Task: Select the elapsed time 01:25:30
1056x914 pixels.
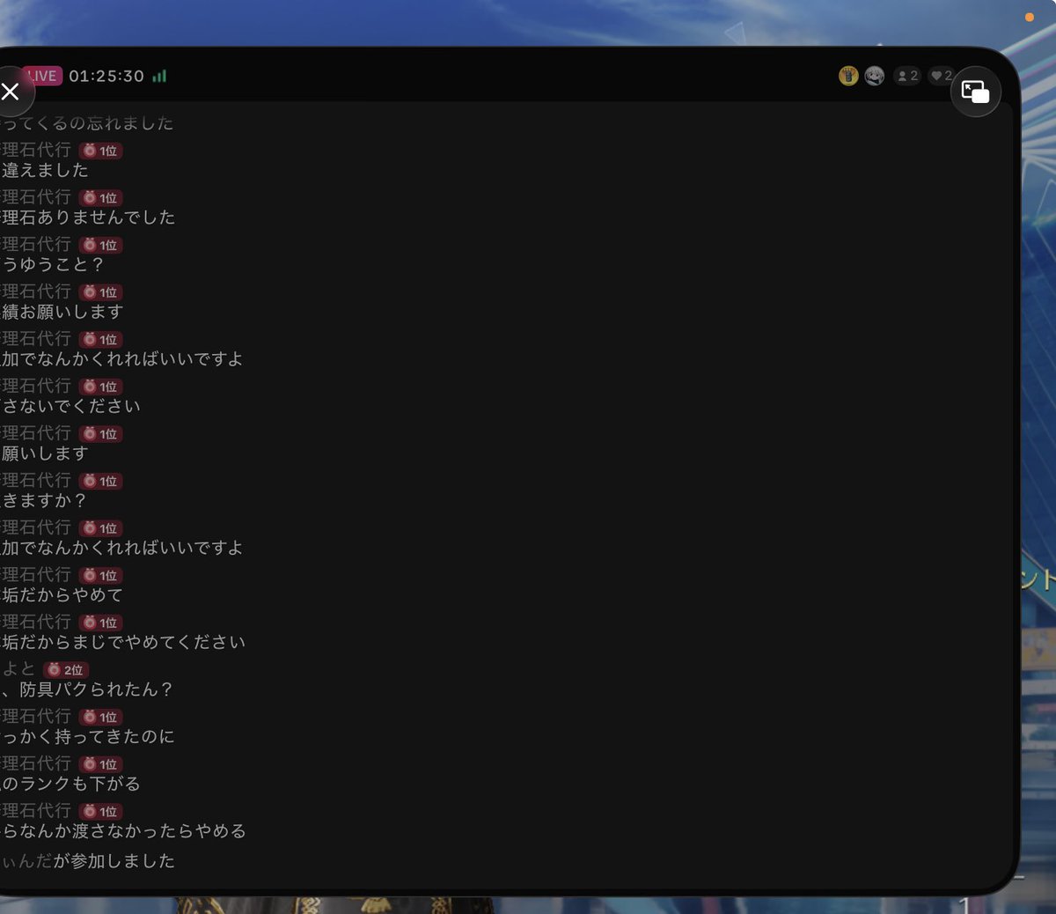Action: pos(106,77)
